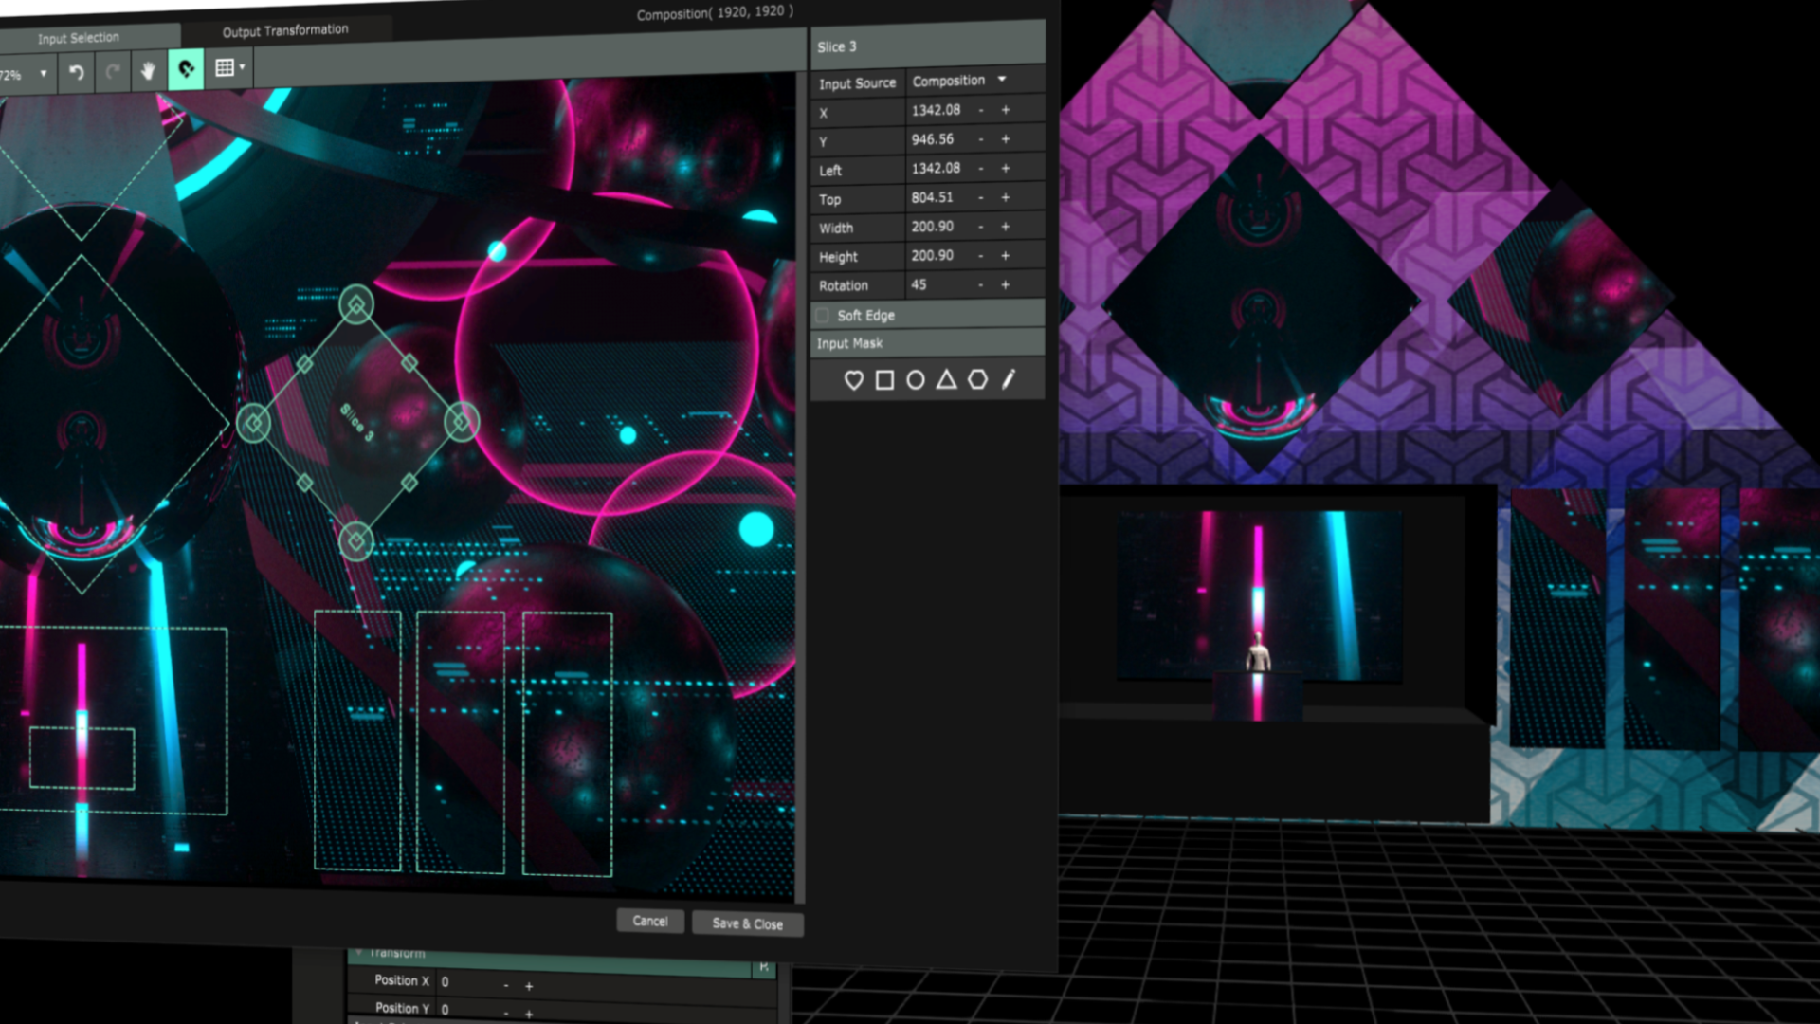1820x1024 pixels.
Task: Switch to the Output Transformation tab
Action: pyautogui.click(x=284, y=30)
